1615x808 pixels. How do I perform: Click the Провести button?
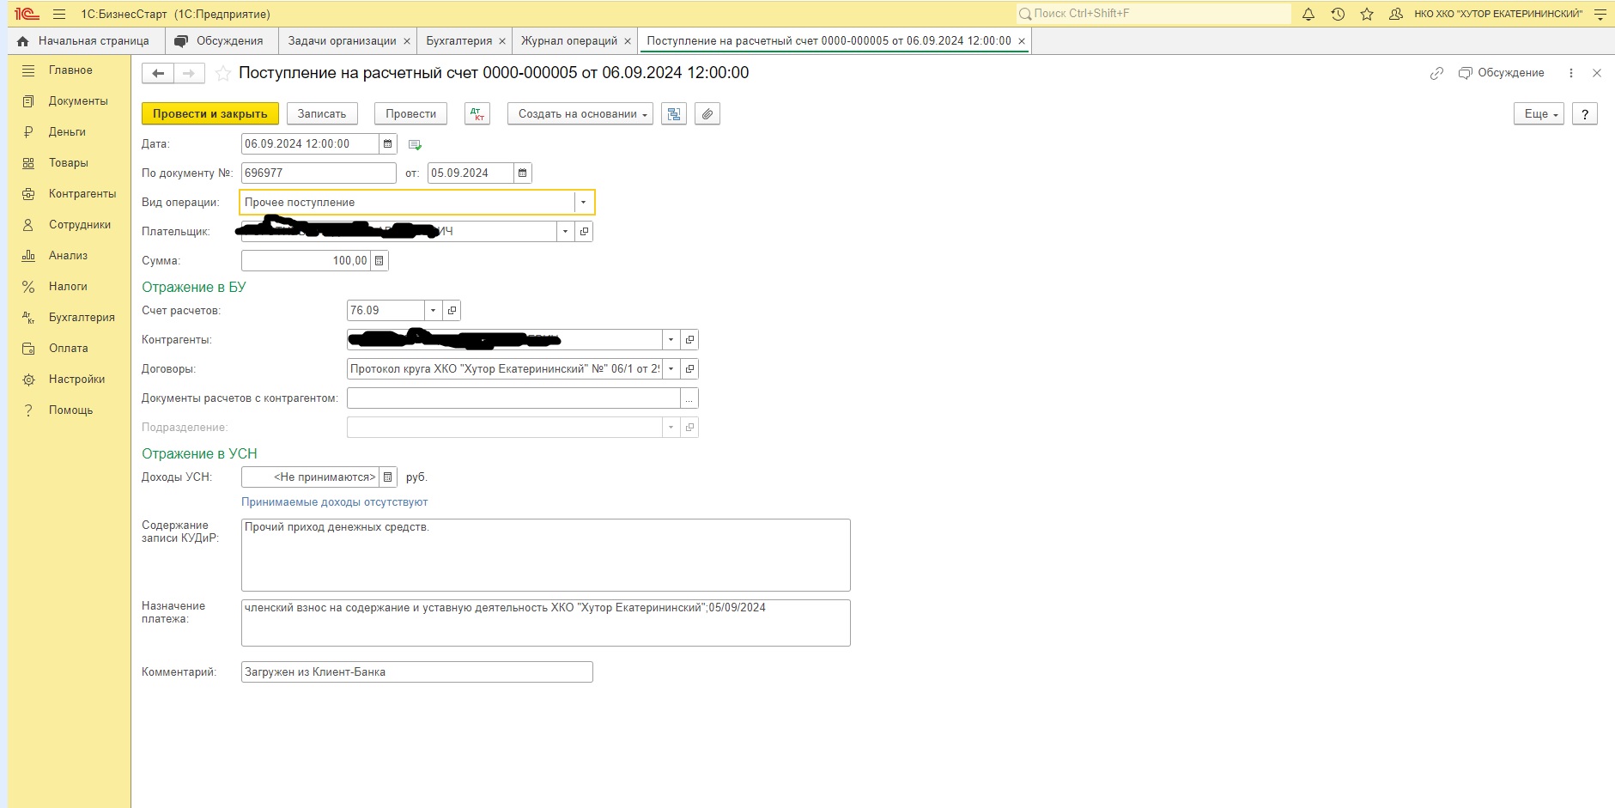(411, 114)
